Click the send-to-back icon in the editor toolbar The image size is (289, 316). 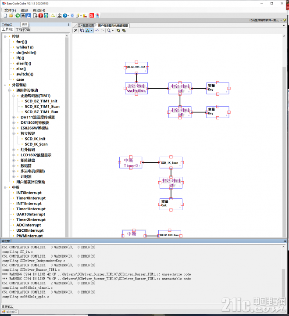pos(124,30)
